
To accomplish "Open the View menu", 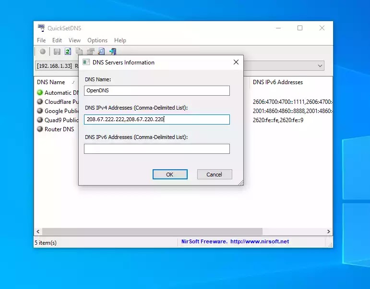I will point(74,40).
